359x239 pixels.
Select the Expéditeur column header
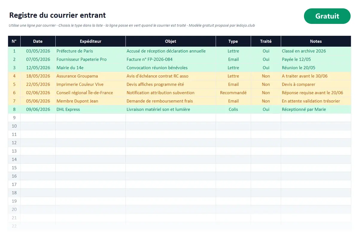[90, 41]
